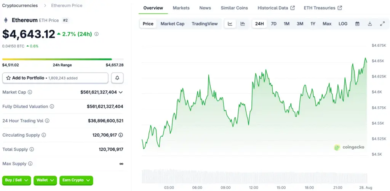Click Fully Diluted Valuation info icon
Image resolution: width=390 pixels, height=191 pixels.
[52, 106]
